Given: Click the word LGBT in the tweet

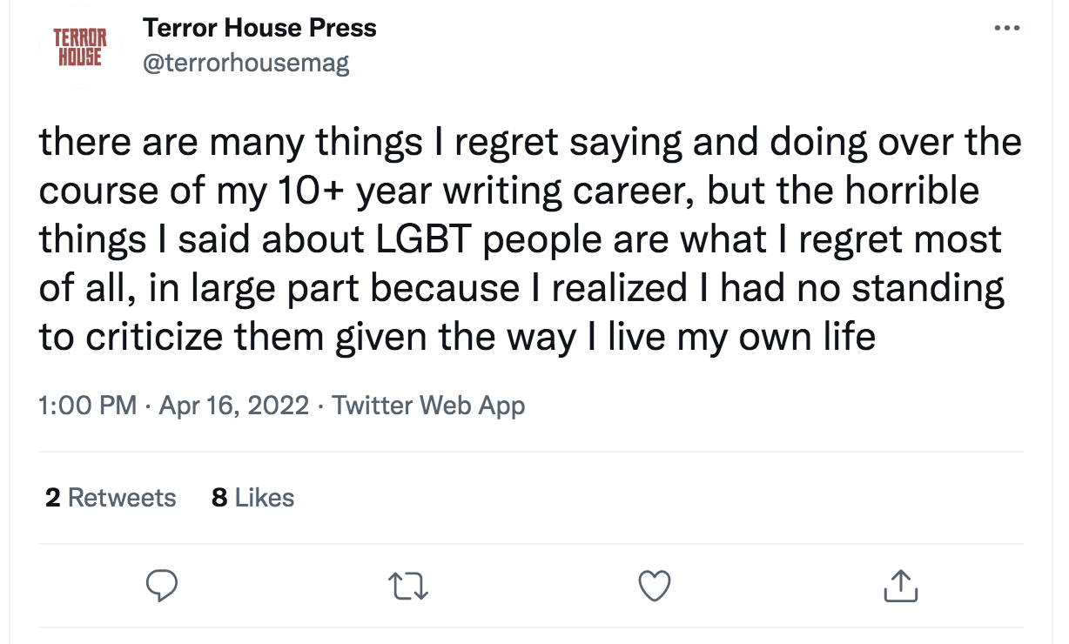Looking at the screenshot, I should pyautogui.click(x=425, y=241).
